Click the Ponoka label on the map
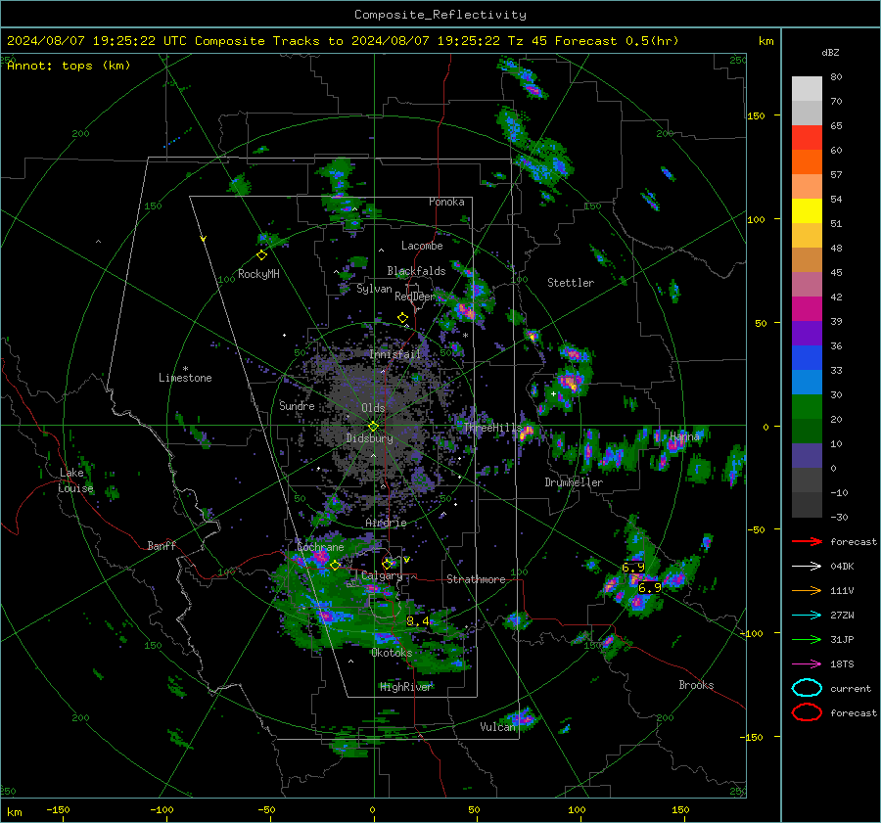The height and width of the screenshot is (823, 881). 446,202
